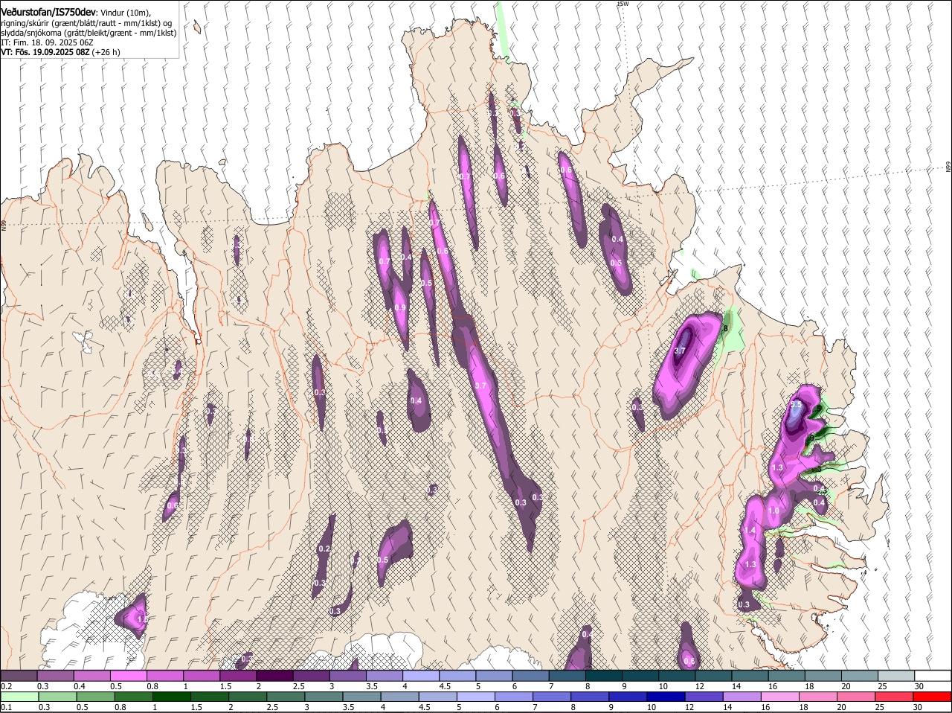Select the dark teal snow swatch between 8 and 9
Screen dimensions: 952x713
[604, 675]
